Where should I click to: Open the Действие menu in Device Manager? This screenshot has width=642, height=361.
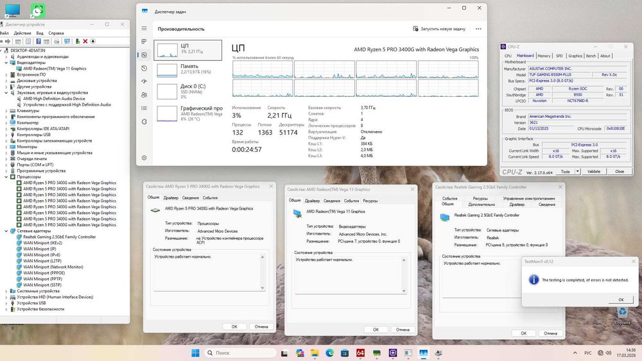click(22, 33)
